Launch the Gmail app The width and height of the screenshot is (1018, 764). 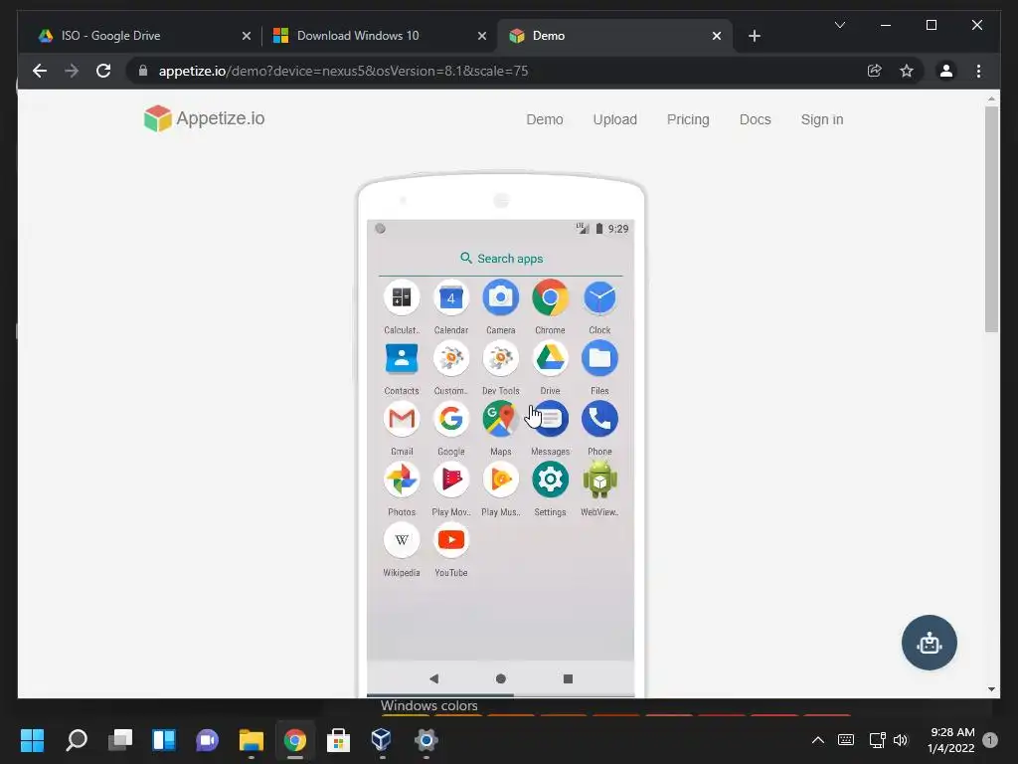tap(402, 419)
